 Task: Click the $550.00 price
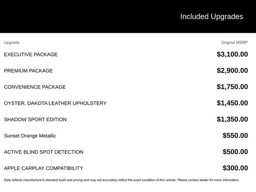(x=235, y=136)
